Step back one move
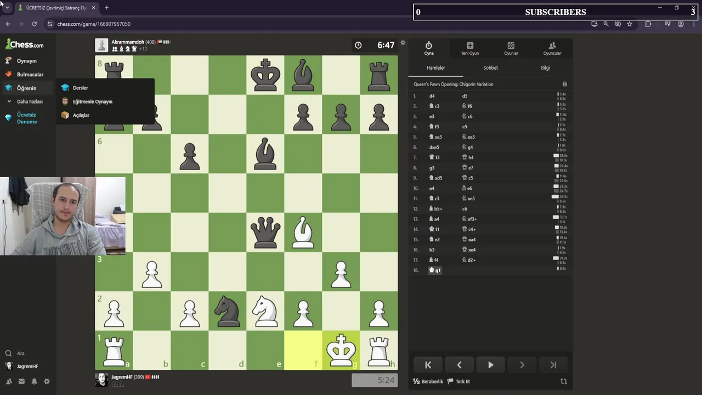This screenshot has width=702, height=395. point(460,365)
